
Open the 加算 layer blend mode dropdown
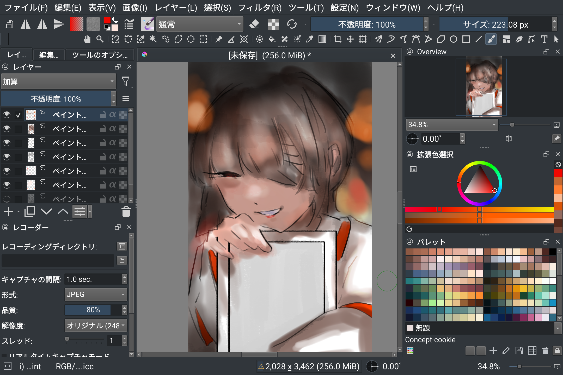[x=58, y=82]
